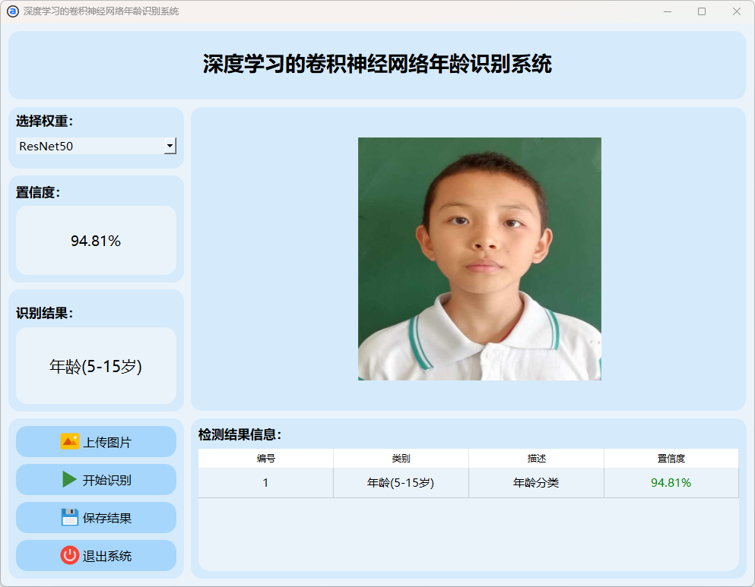755x587 pixels.
Task: Click the app icon in the title bar
Action: 12,11
